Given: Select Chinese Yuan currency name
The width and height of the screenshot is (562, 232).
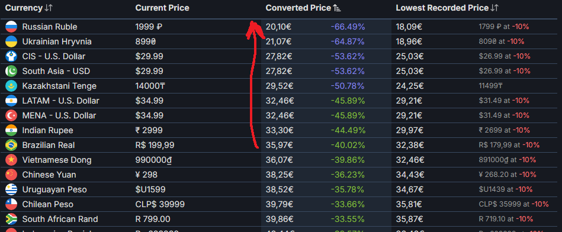Looking at the screenshot, I should 49,175.
